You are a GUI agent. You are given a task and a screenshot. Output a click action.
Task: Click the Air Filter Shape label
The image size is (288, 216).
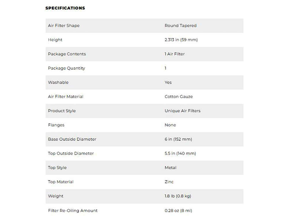[x=64, y=26]
